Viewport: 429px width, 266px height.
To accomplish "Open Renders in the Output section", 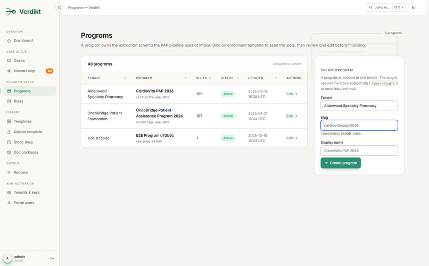I will [x=30, y=172].
